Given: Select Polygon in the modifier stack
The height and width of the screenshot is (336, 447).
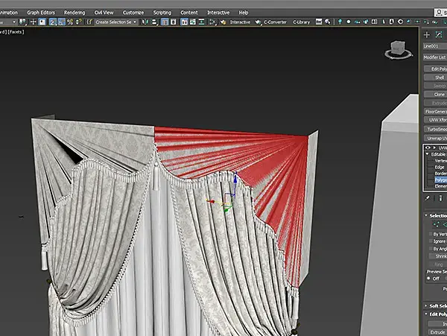Looking at the screenshot, I should tap(440, 180).
